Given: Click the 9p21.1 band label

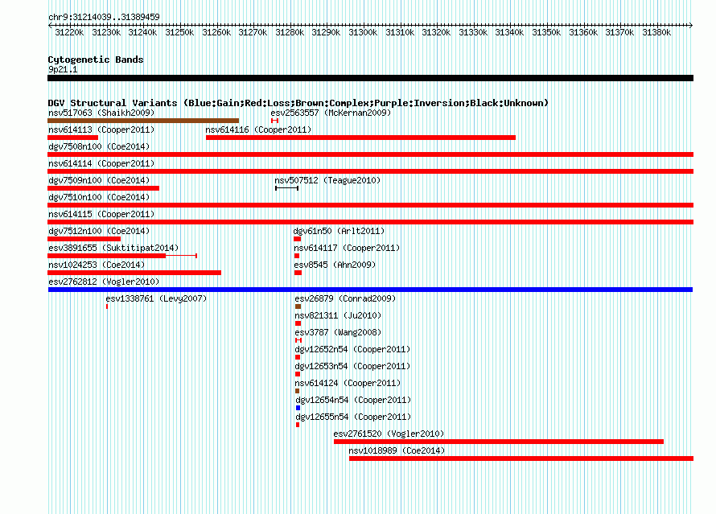Looking at the screenshot, I should [x=63, y=69].
